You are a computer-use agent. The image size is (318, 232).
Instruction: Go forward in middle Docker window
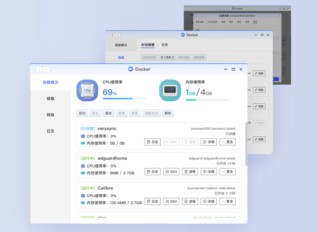point(118,35)
